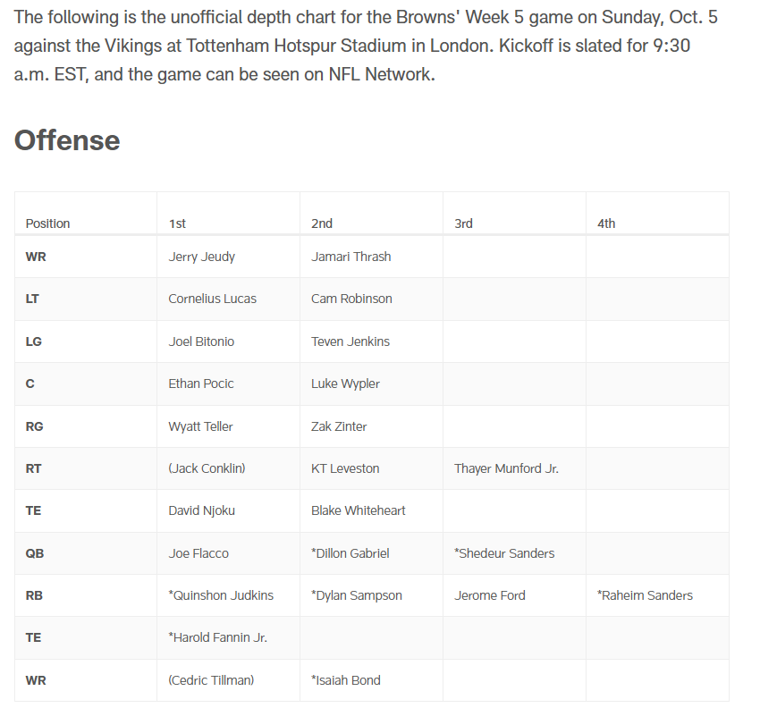Viewport: 760px width, 708px height.
Task: Click the RT position label
Action: [33, 468]
